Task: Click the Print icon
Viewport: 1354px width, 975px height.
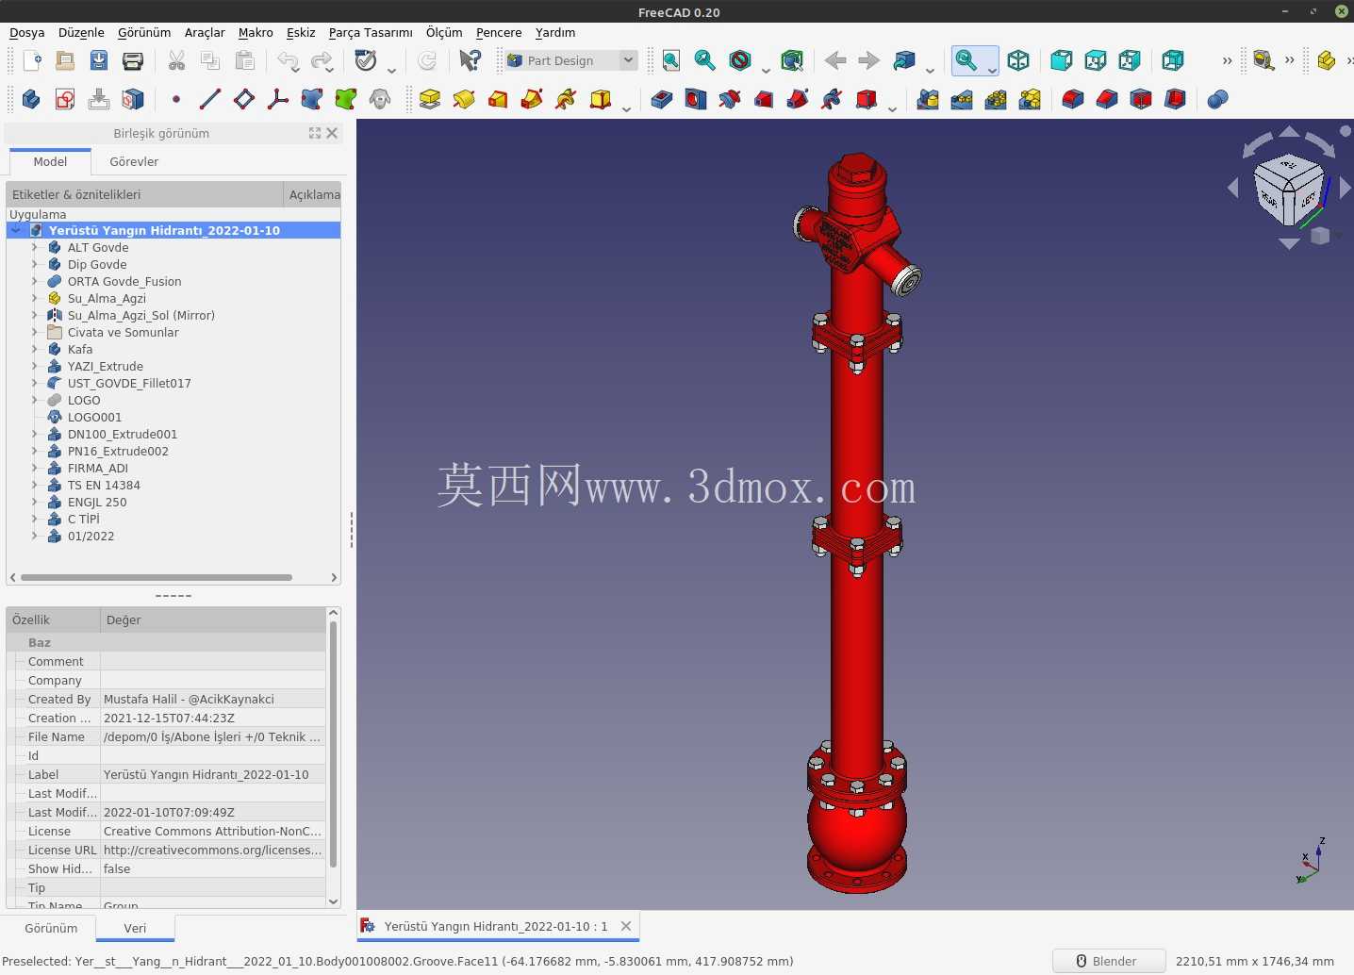Action: 133,61
